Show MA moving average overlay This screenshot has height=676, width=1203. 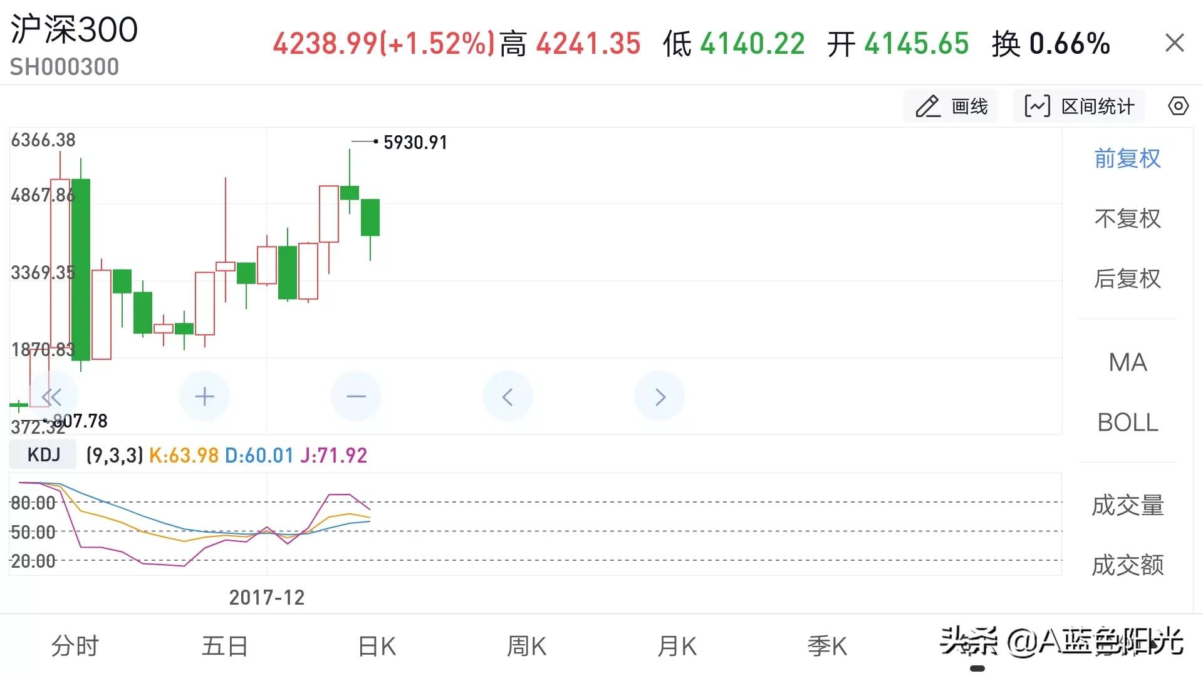click(1127, 362)
